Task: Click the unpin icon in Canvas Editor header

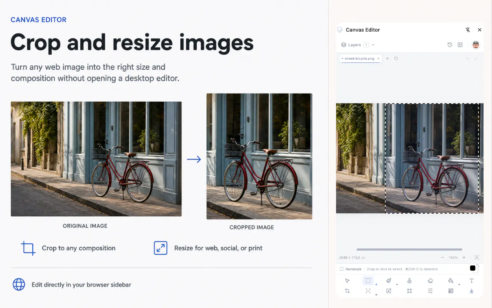Action: coord(468,30)
